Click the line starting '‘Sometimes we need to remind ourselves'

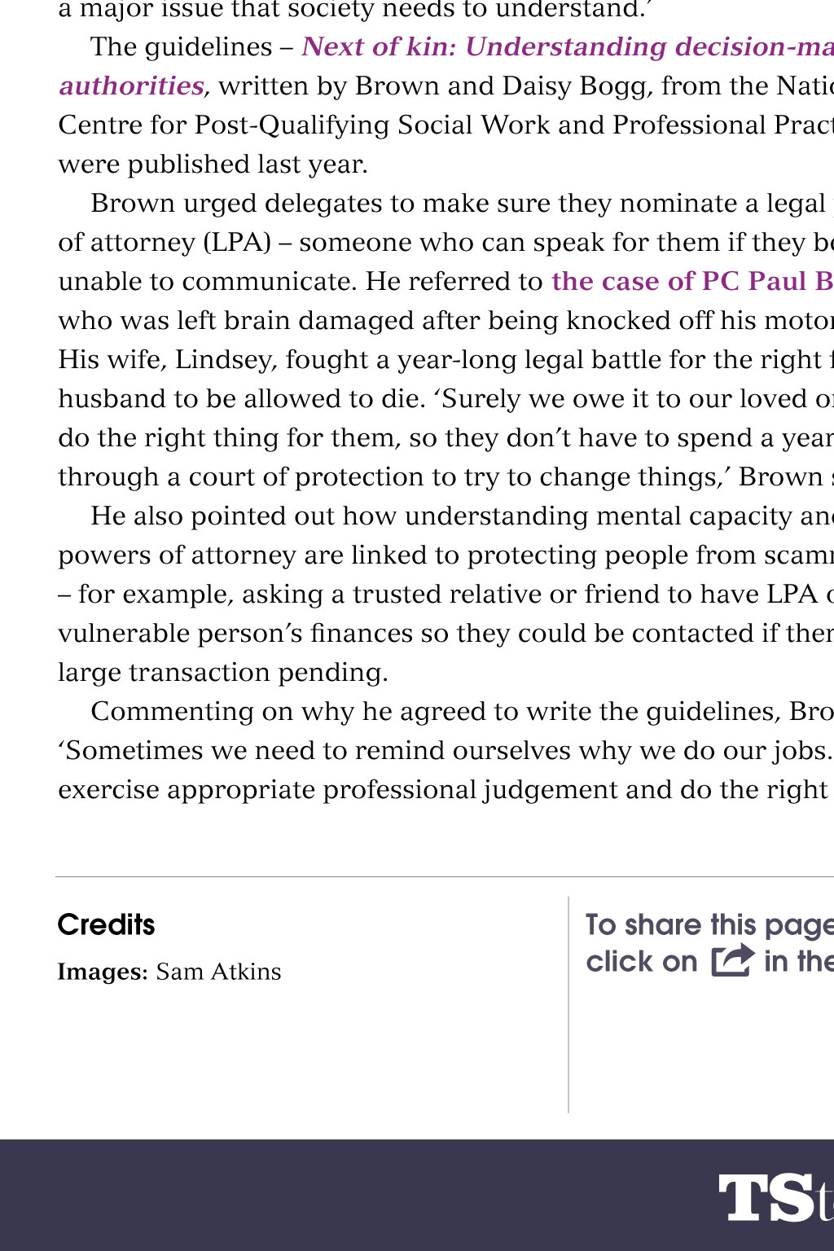(x=444, y=750)
